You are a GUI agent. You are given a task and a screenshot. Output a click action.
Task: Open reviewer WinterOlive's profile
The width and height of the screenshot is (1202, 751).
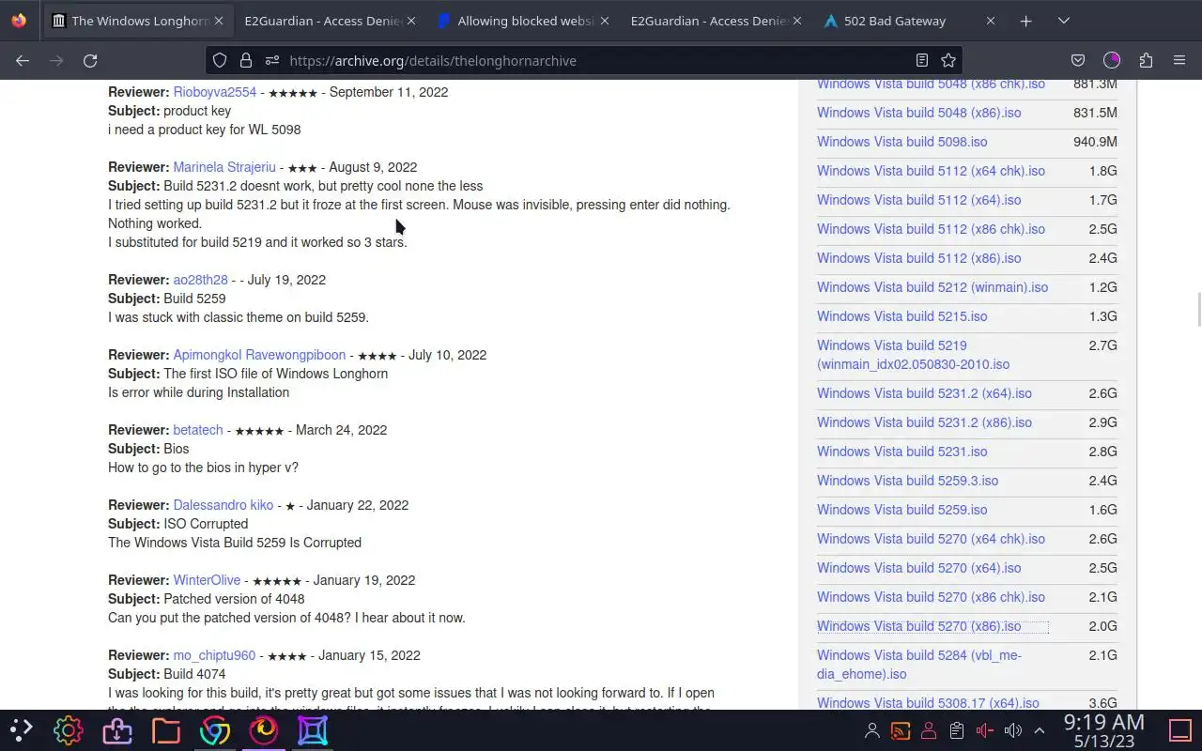coord(207,580)
